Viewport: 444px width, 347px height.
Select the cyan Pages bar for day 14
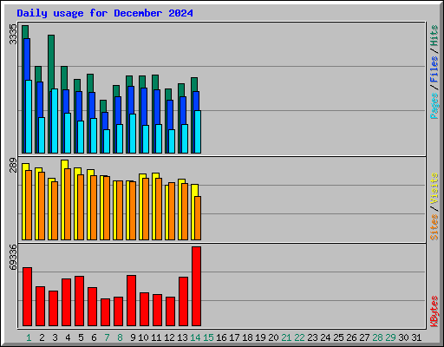pos(198,132)
